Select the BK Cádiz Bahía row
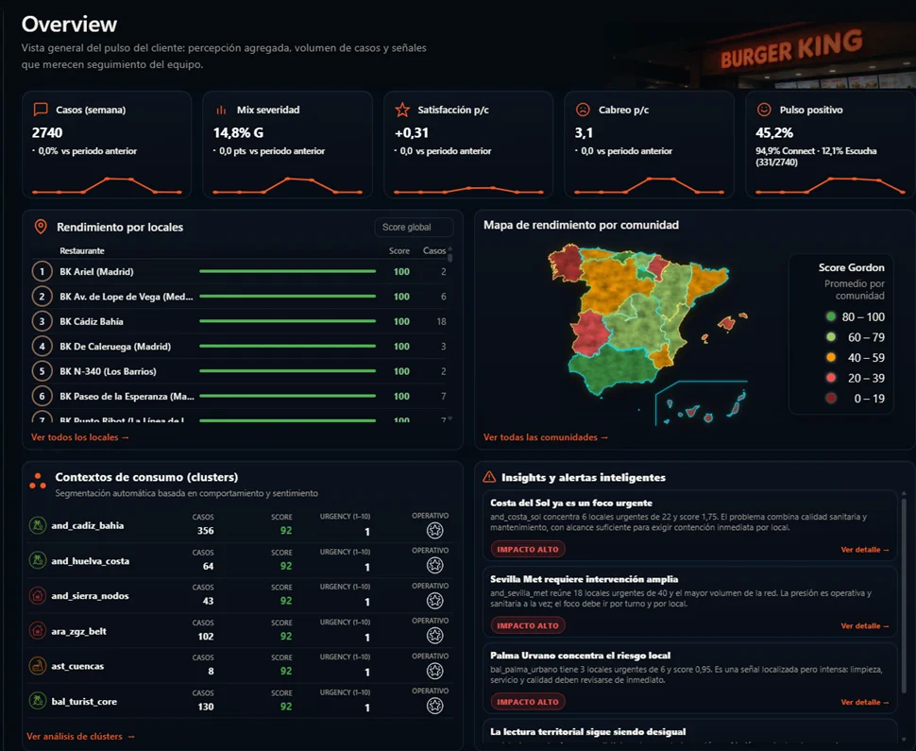916x751 pixels. point(240,321)
